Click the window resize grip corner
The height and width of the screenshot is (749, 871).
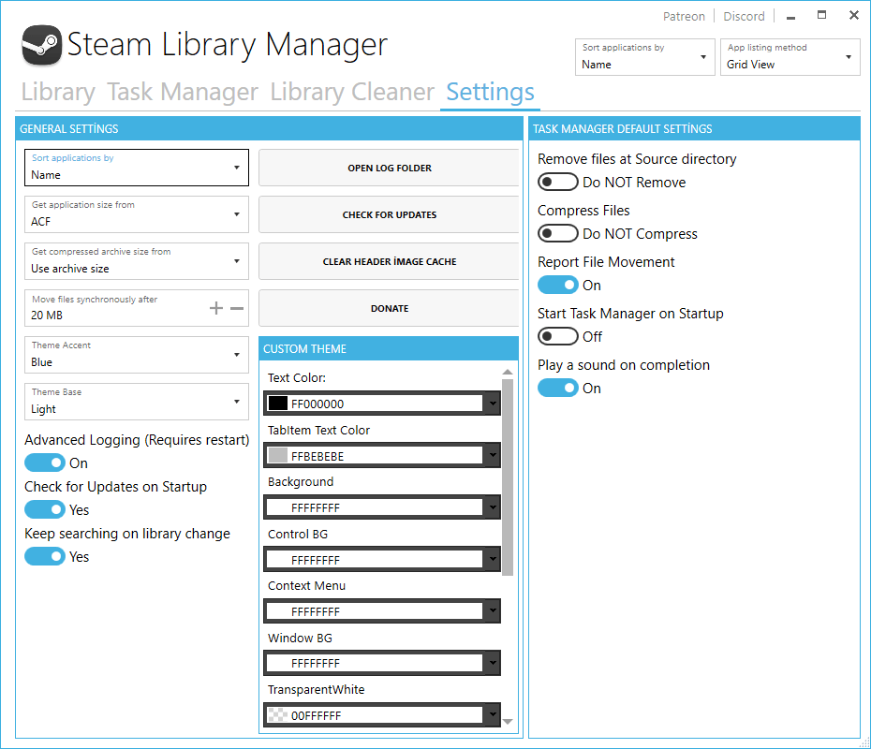point(864,742)
